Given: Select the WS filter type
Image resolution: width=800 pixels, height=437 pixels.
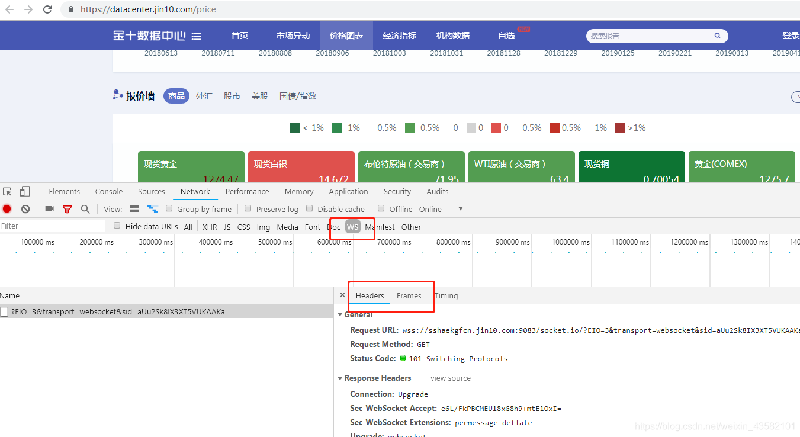Looking at the screenshot, I should (353, 226).
